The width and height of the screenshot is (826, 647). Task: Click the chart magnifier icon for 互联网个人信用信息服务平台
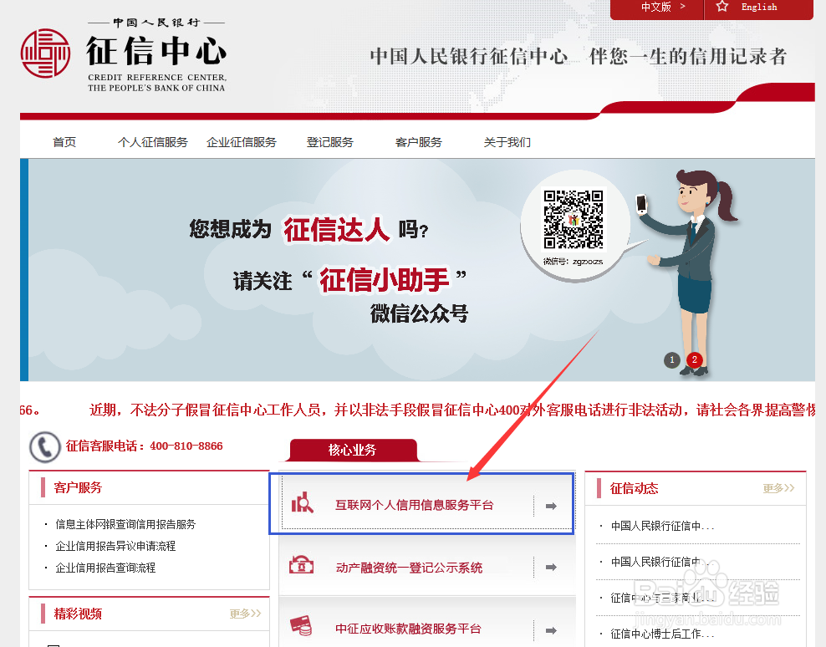[x=303, y=503]
